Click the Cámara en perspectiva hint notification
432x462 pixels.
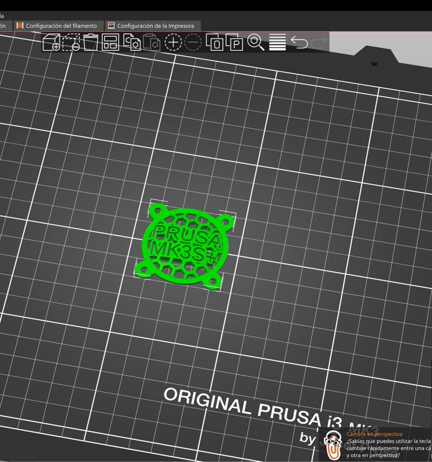click(x=376, y=444)
